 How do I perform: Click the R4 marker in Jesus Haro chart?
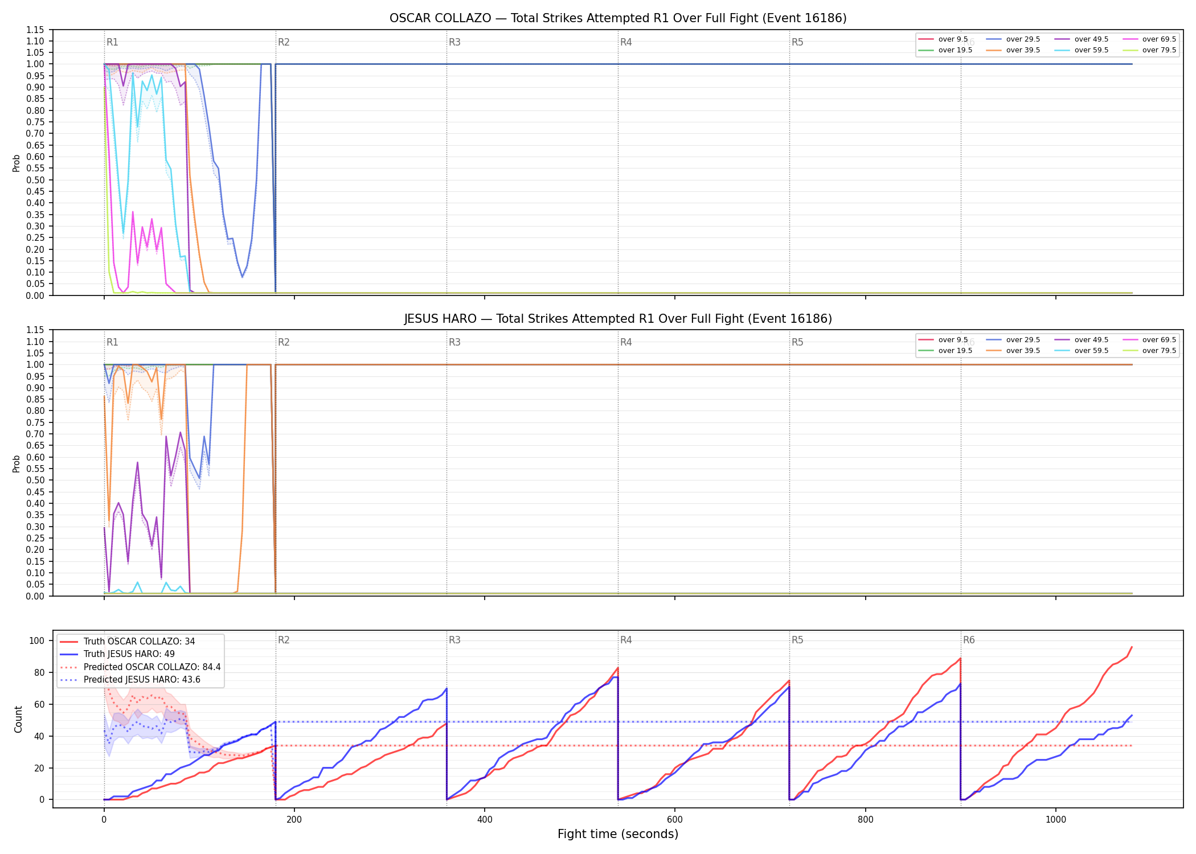click(626, 342)
